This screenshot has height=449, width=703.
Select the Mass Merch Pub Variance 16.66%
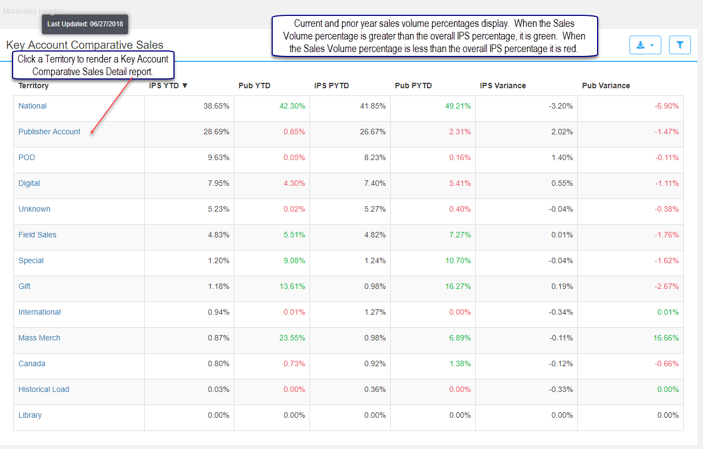tap(666, 338)
